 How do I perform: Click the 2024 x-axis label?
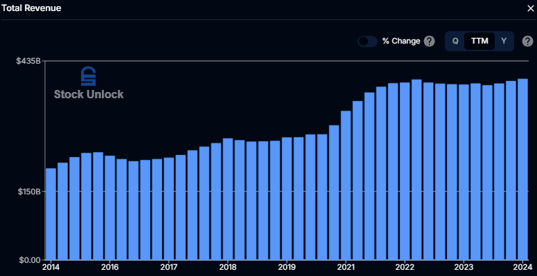(x=523, y=267)
